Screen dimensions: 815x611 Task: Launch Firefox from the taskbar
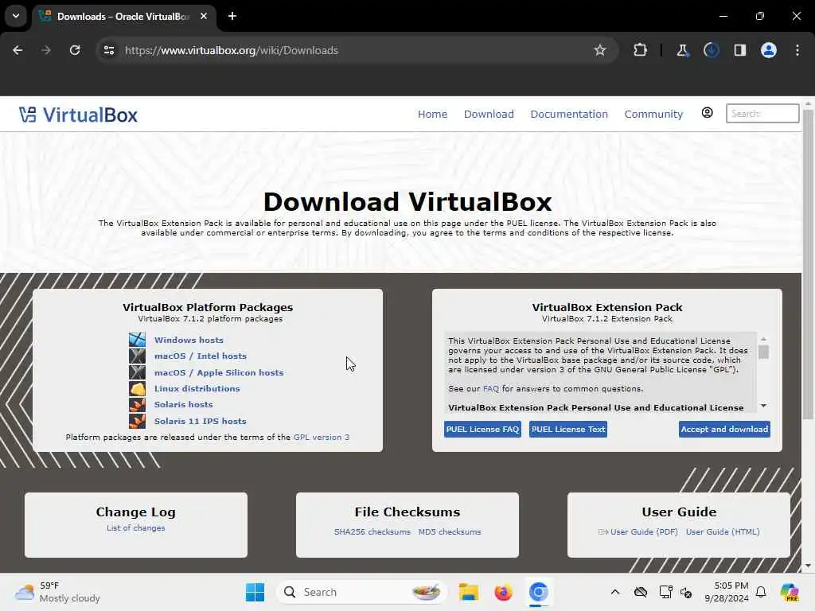pos(503,592)
